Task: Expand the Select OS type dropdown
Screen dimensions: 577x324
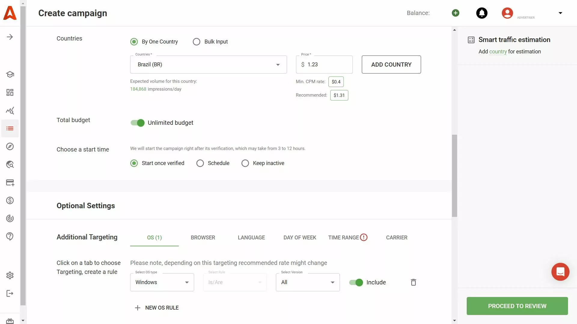Action: (162, 282)
